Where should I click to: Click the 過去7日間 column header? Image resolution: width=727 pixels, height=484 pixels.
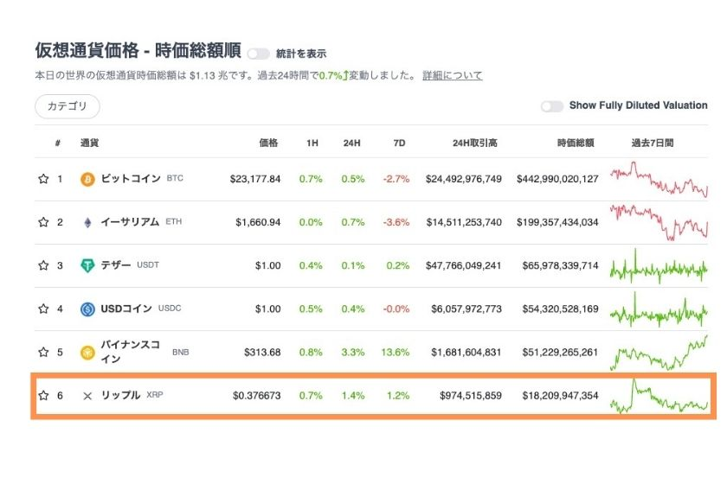point(653,143)
